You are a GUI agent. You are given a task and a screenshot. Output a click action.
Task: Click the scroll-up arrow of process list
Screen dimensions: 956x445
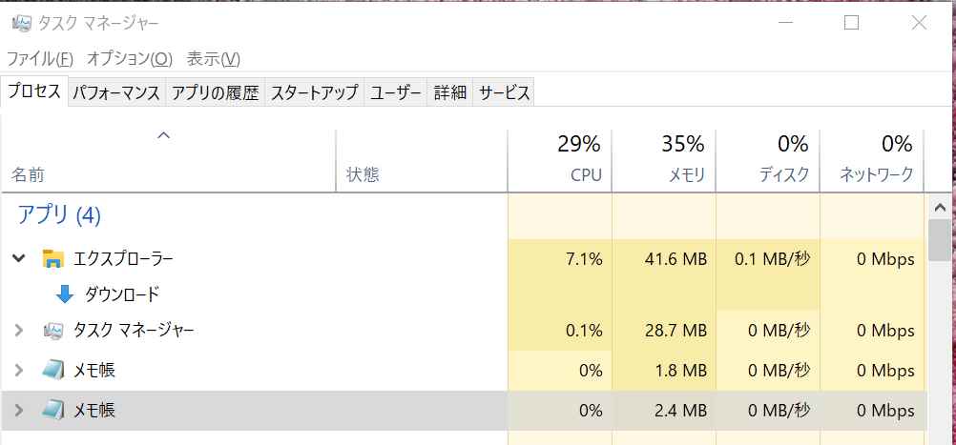coord(939,208)
